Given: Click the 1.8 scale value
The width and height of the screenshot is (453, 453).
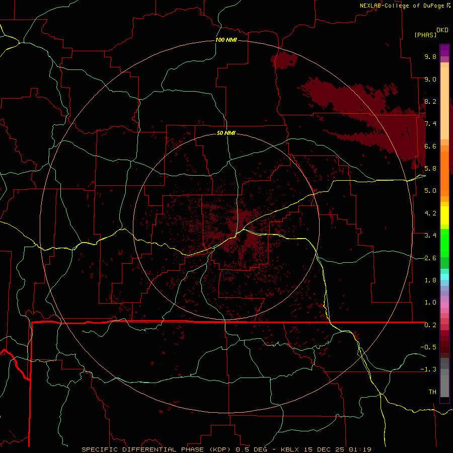Looking at the screenshot, I should tap(430, 280).
